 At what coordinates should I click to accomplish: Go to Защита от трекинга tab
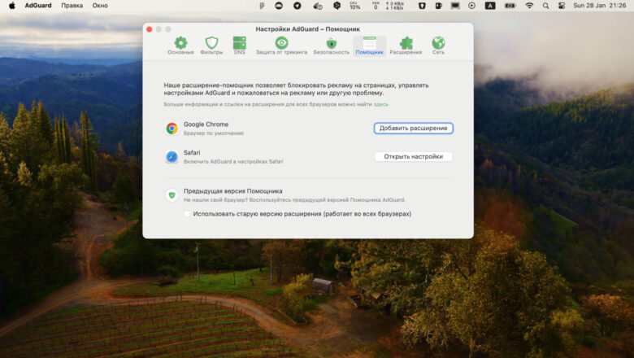pos(281,46)
